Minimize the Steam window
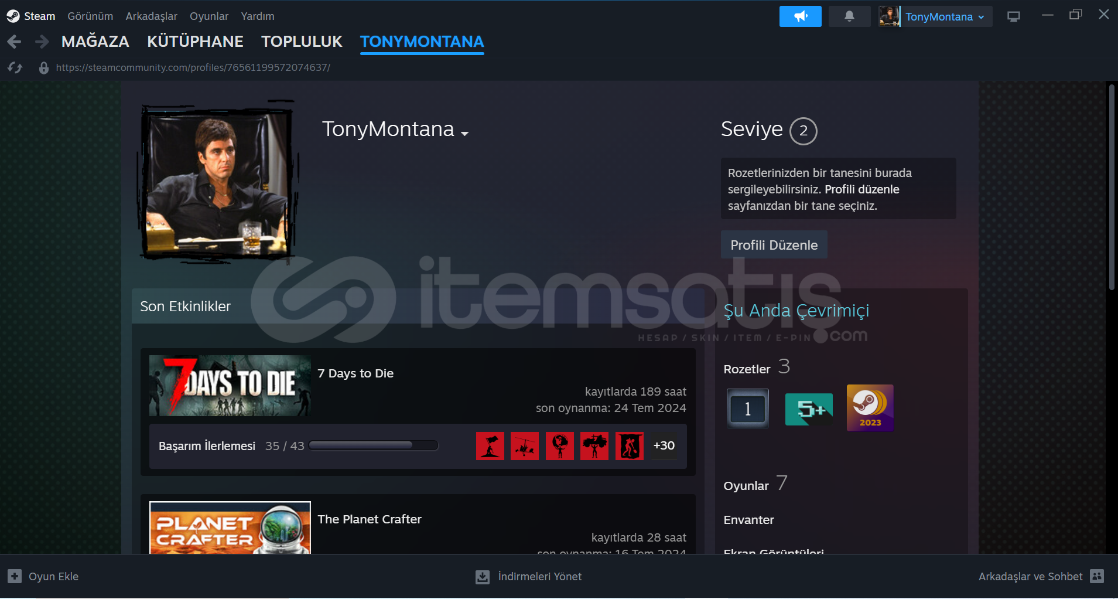 coord(1048,15)
